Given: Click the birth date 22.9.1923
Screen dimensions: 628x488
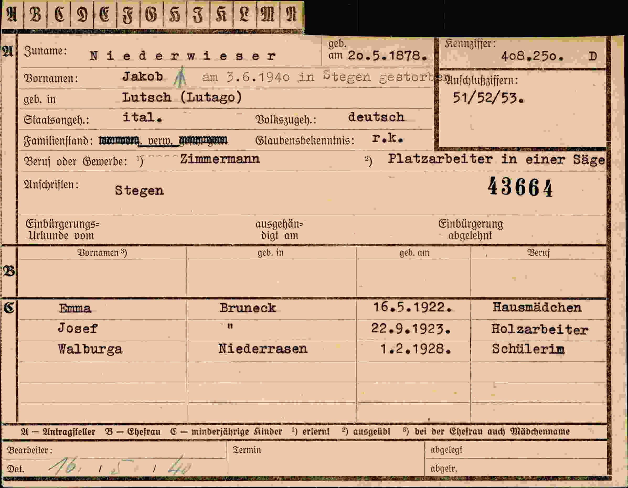Looking at the screenshot, I should (411, 328).
